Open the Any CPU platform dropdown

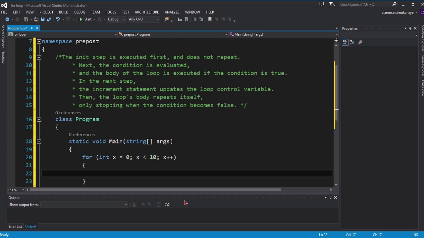[144, 19]
